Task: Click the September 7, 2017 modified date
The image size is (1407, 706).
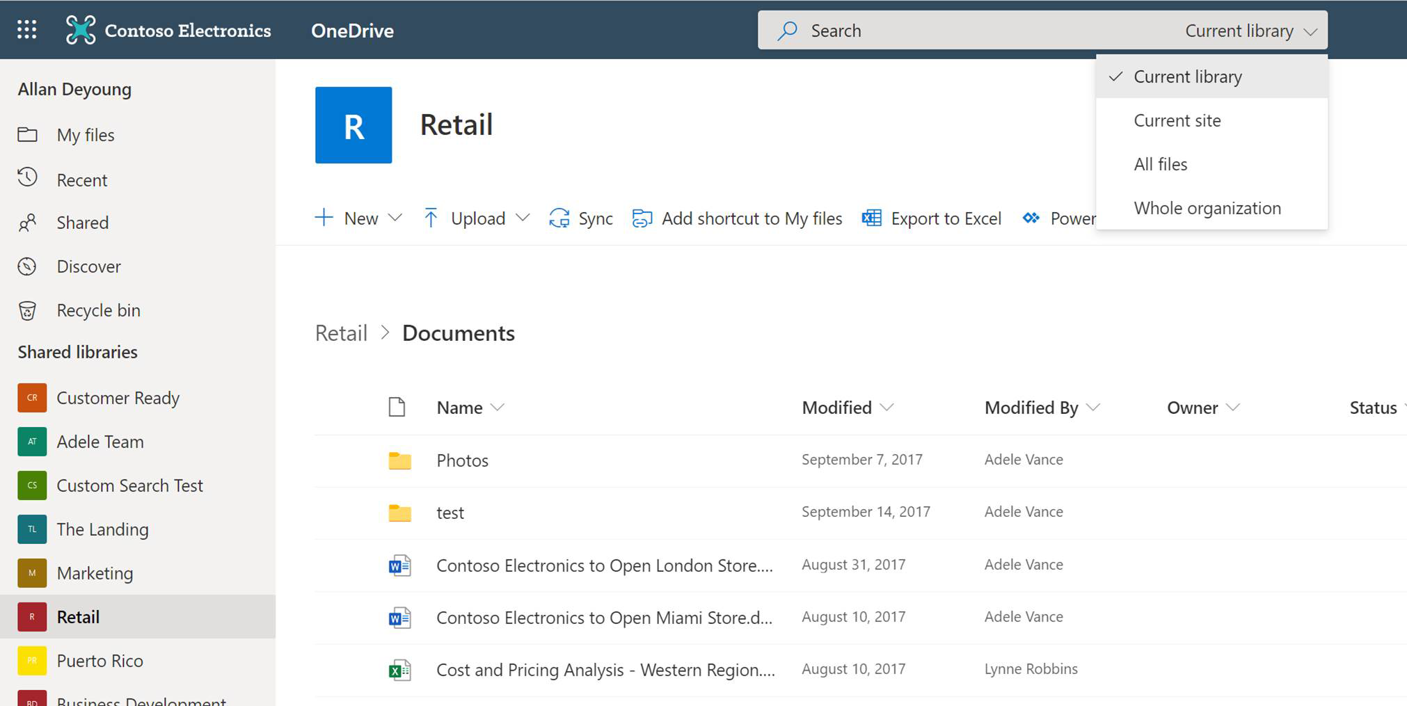Action: [x=861, y=459]
